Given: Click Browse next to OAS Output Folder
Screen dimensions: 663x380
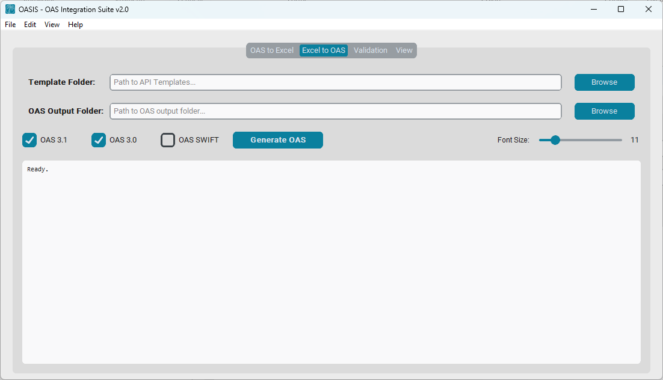Looking at the screenshot, I should (x=604, y=111).
